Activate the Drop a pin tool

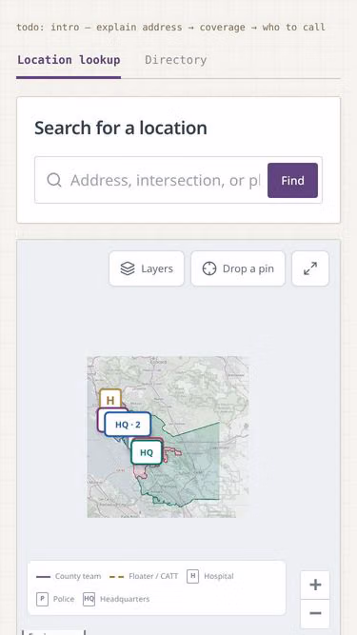pos(238,268)
